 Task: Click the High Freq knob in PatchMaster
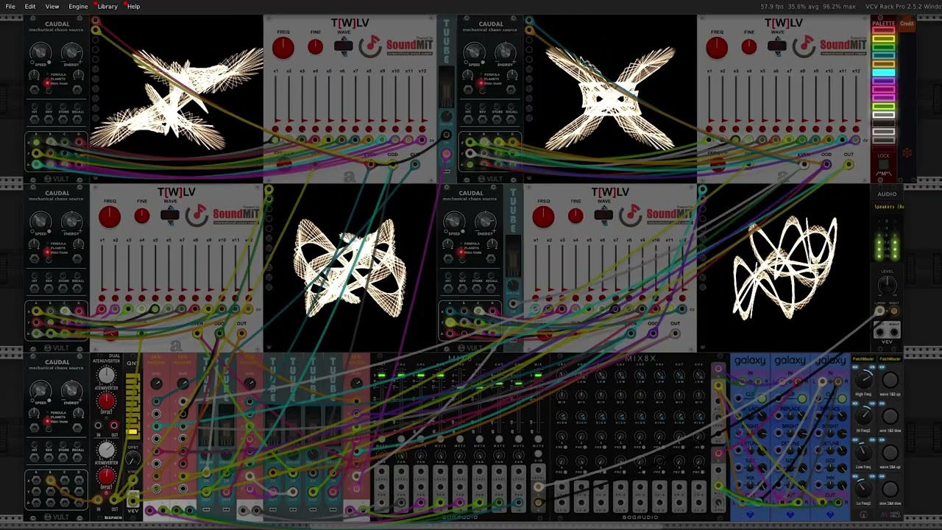tap(863, 380)
